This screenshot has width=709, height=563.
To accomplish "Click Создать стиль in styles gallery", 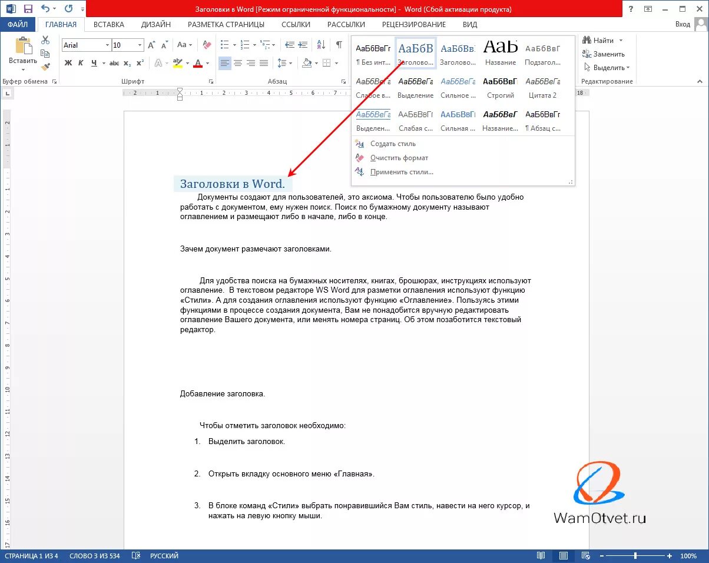I will pos(393,144).
